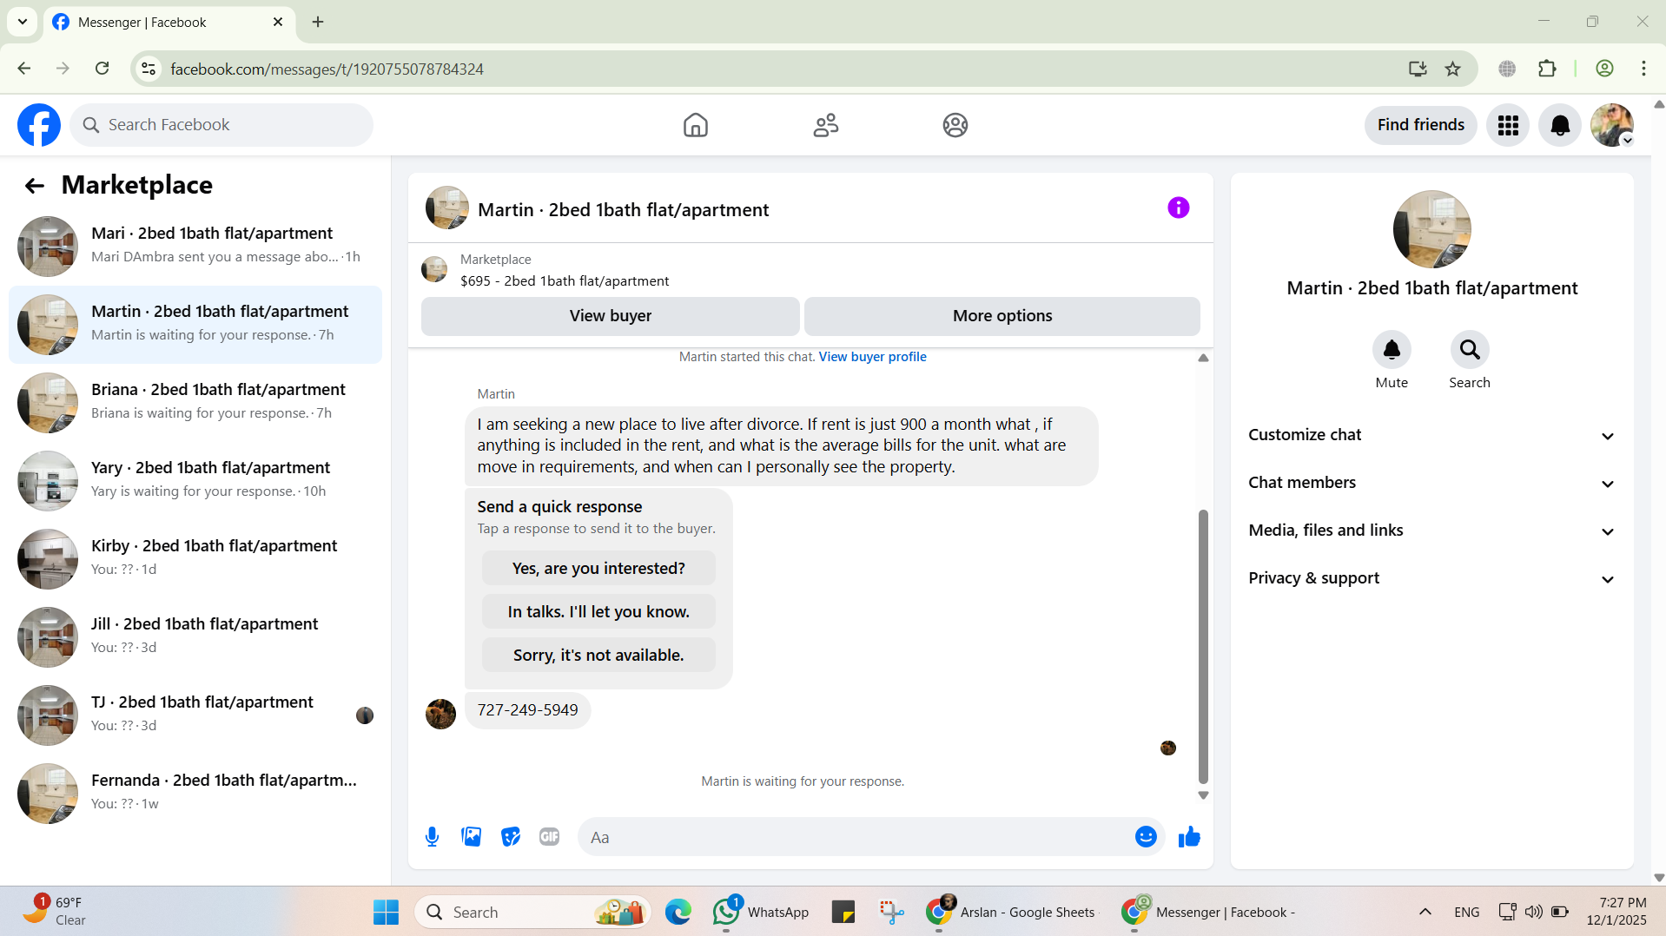Expand Privacy & support section

1431,578
